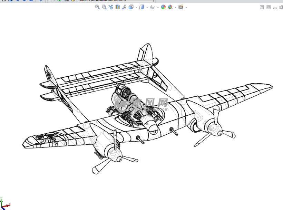Click the Hide/Show Items glasses icon
The image size is (283, 210).
tap(153, 7)
